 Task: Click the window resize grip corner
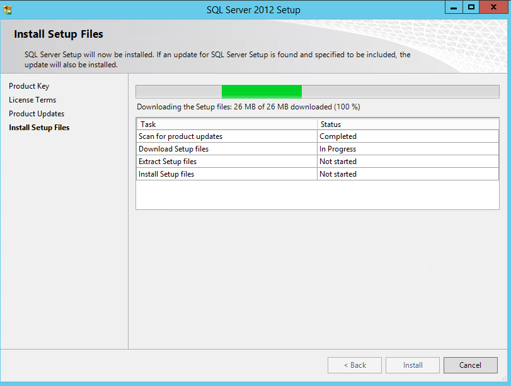(x=504, y=378)
